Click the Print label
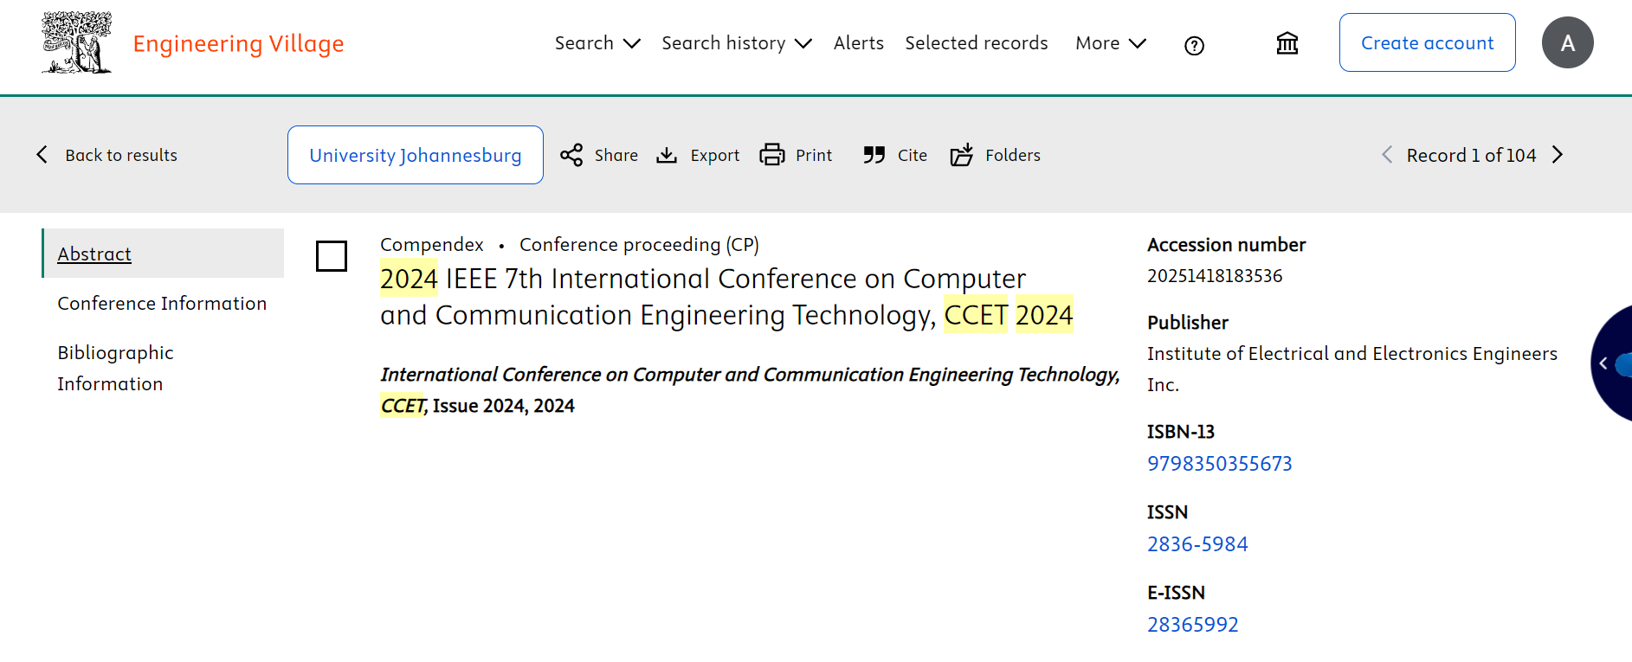The width and height of the screenshot is (1632, 662). tap(814, 155)
